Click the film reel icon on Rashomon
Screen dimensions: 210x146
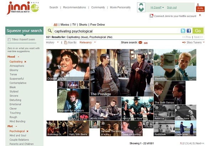[157, 123]
